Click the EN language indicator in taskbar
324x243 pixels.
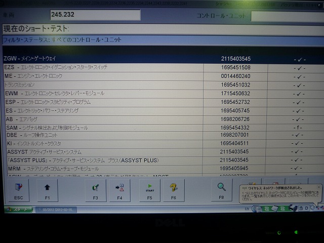(x=247, y=209)
